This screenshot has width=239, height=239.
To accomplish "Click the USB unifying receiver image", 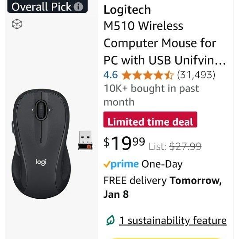I will [85, 140].
